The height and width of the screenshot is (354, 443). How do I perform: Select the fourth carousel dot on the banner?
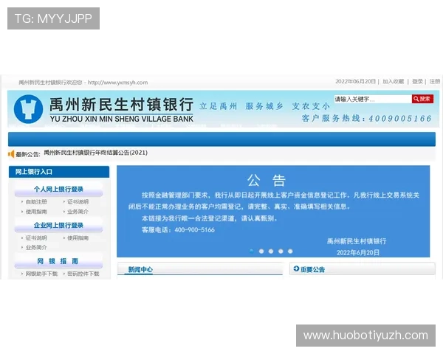(x=281, y=251)
